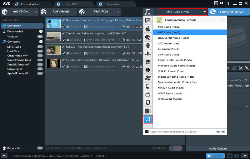Choose WMA Audio (*.wma) format

190,99
